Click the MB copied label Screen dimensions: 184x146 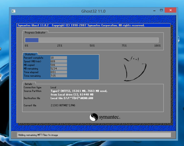29,65
